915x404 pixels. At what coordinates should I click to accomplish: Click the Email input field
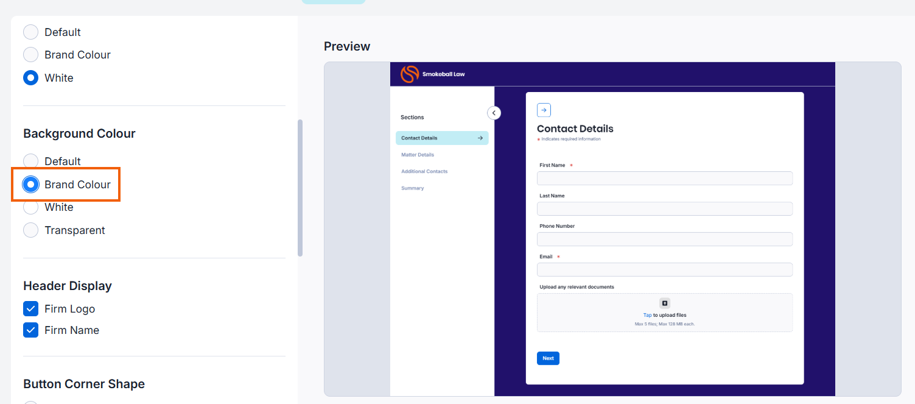pos(665,269)
